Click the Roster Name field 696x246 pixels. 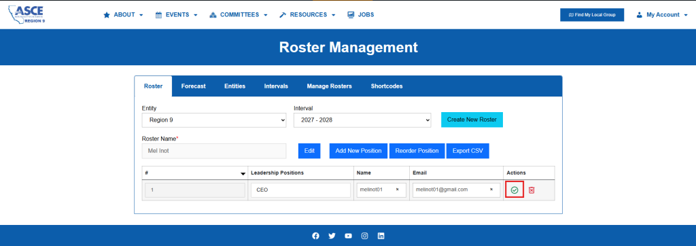pyautogui.click(x=214, y=151)
